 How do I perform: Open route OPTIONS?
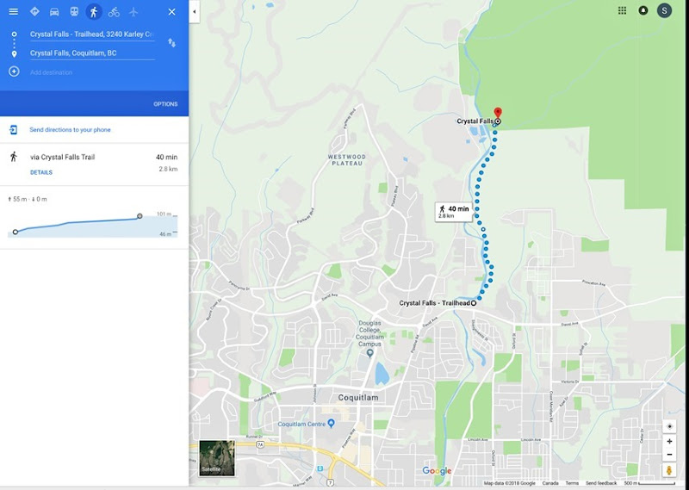pos(165,104)
